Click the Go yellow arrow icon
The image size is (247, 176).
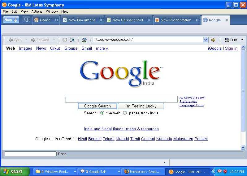213,40
